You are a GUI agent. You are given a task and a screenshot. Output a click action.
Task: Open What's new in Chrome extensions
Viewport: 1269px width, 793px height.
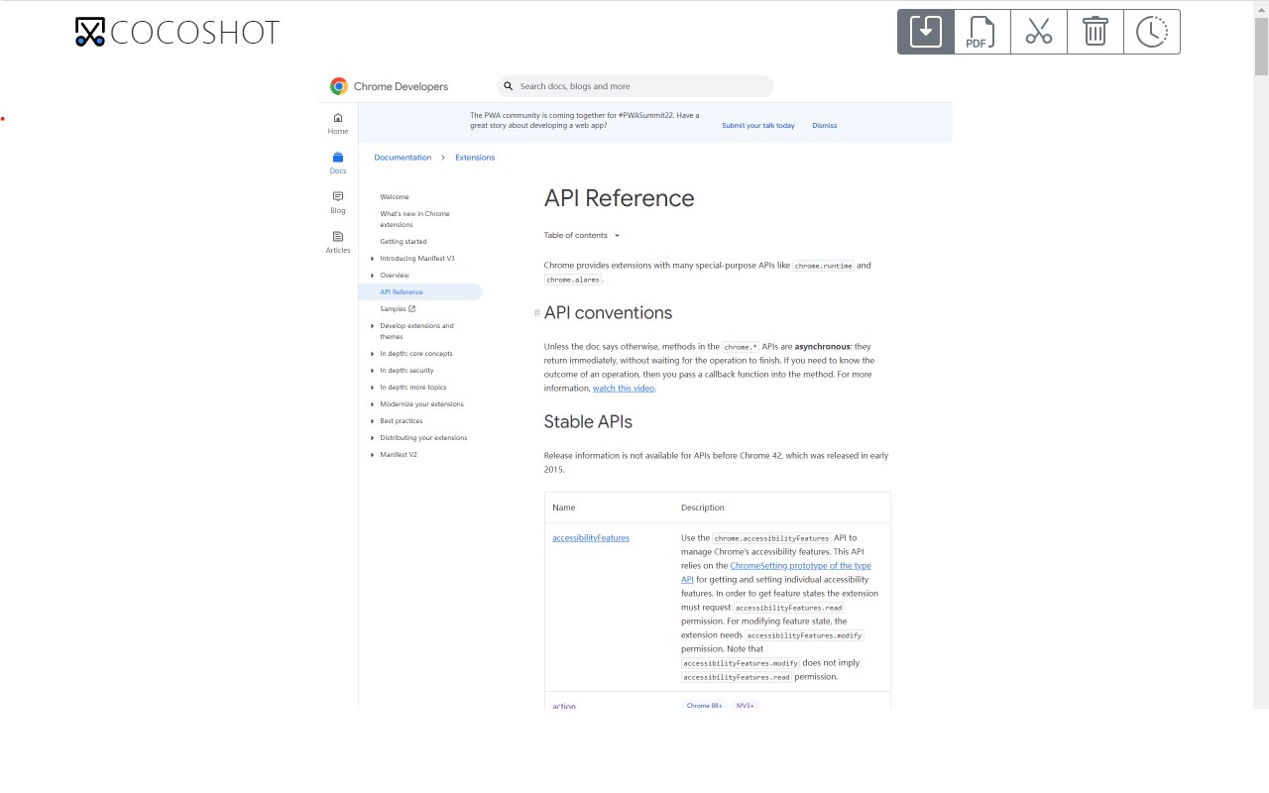(x=415, y=219)
